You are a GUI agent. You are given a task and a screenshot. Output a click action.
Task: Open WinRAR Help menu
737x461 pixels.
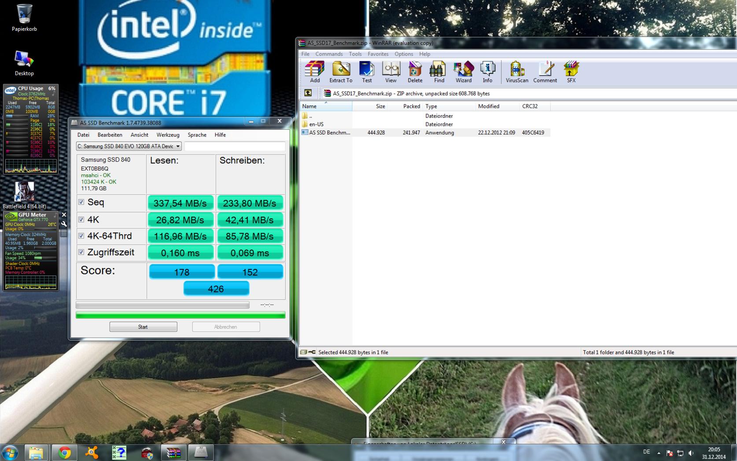pyautogui.click(x=424, y=54)
